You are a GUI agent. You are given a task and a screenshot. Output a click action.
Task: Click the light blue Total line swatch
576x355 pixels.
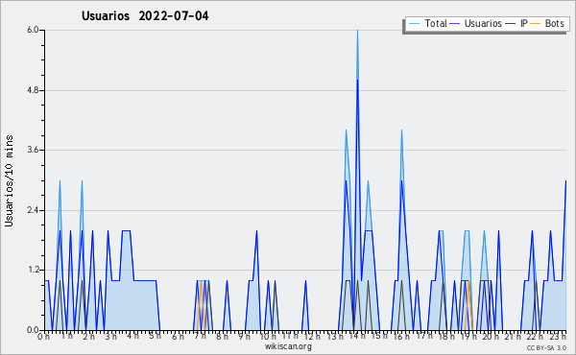[415, 24]
